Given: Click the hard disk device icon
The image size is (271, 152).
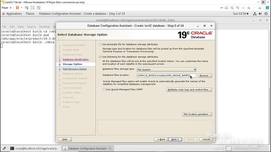Looking at the screenshot, I should 227,8.
